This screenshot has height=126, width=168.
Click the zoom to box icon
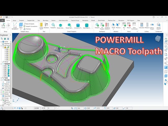point(166,63)
